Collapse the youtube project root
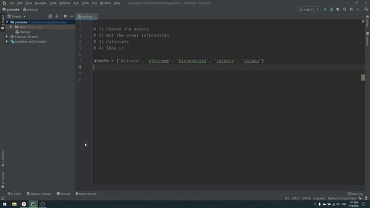This screenshot has width=370, height=208. (7, 22)
